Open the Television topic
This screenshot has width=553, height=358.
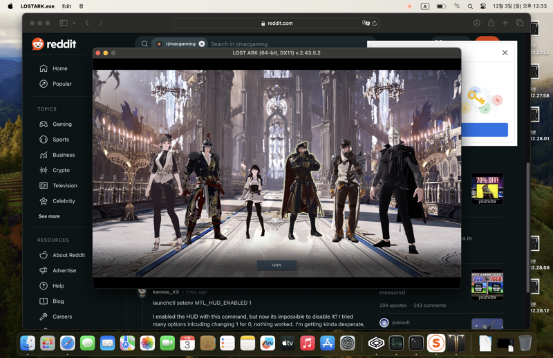pyautogui.click(x=64, y=185)
